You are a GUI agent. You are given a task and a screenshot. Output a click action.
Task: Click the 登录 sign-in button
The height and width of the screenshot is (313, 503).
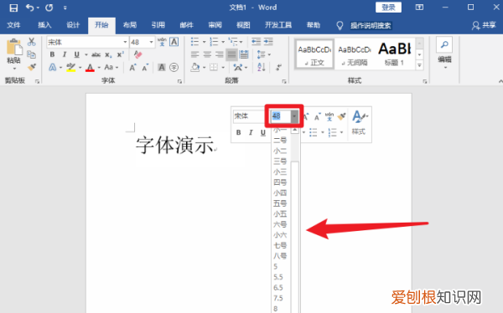388,8
